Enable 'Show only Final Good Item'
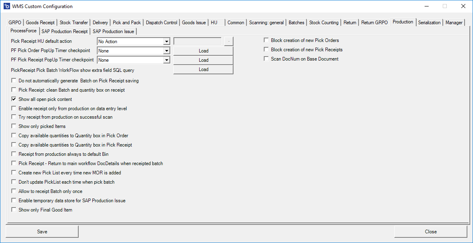Image resolution: width=473 pixels, height=243 pixels. [14, 209]
